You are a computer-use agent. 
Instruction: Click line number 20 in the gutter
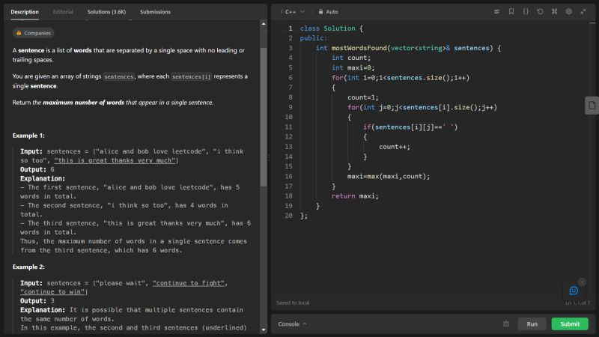tap(288, 216)
